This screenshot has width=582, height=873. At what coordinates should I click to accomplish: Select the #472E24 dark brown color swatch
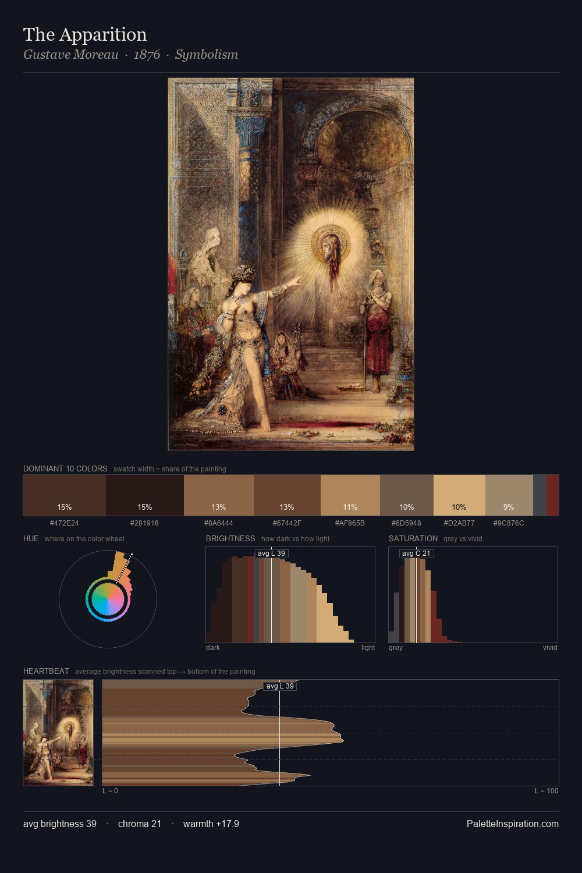point(65,495)
